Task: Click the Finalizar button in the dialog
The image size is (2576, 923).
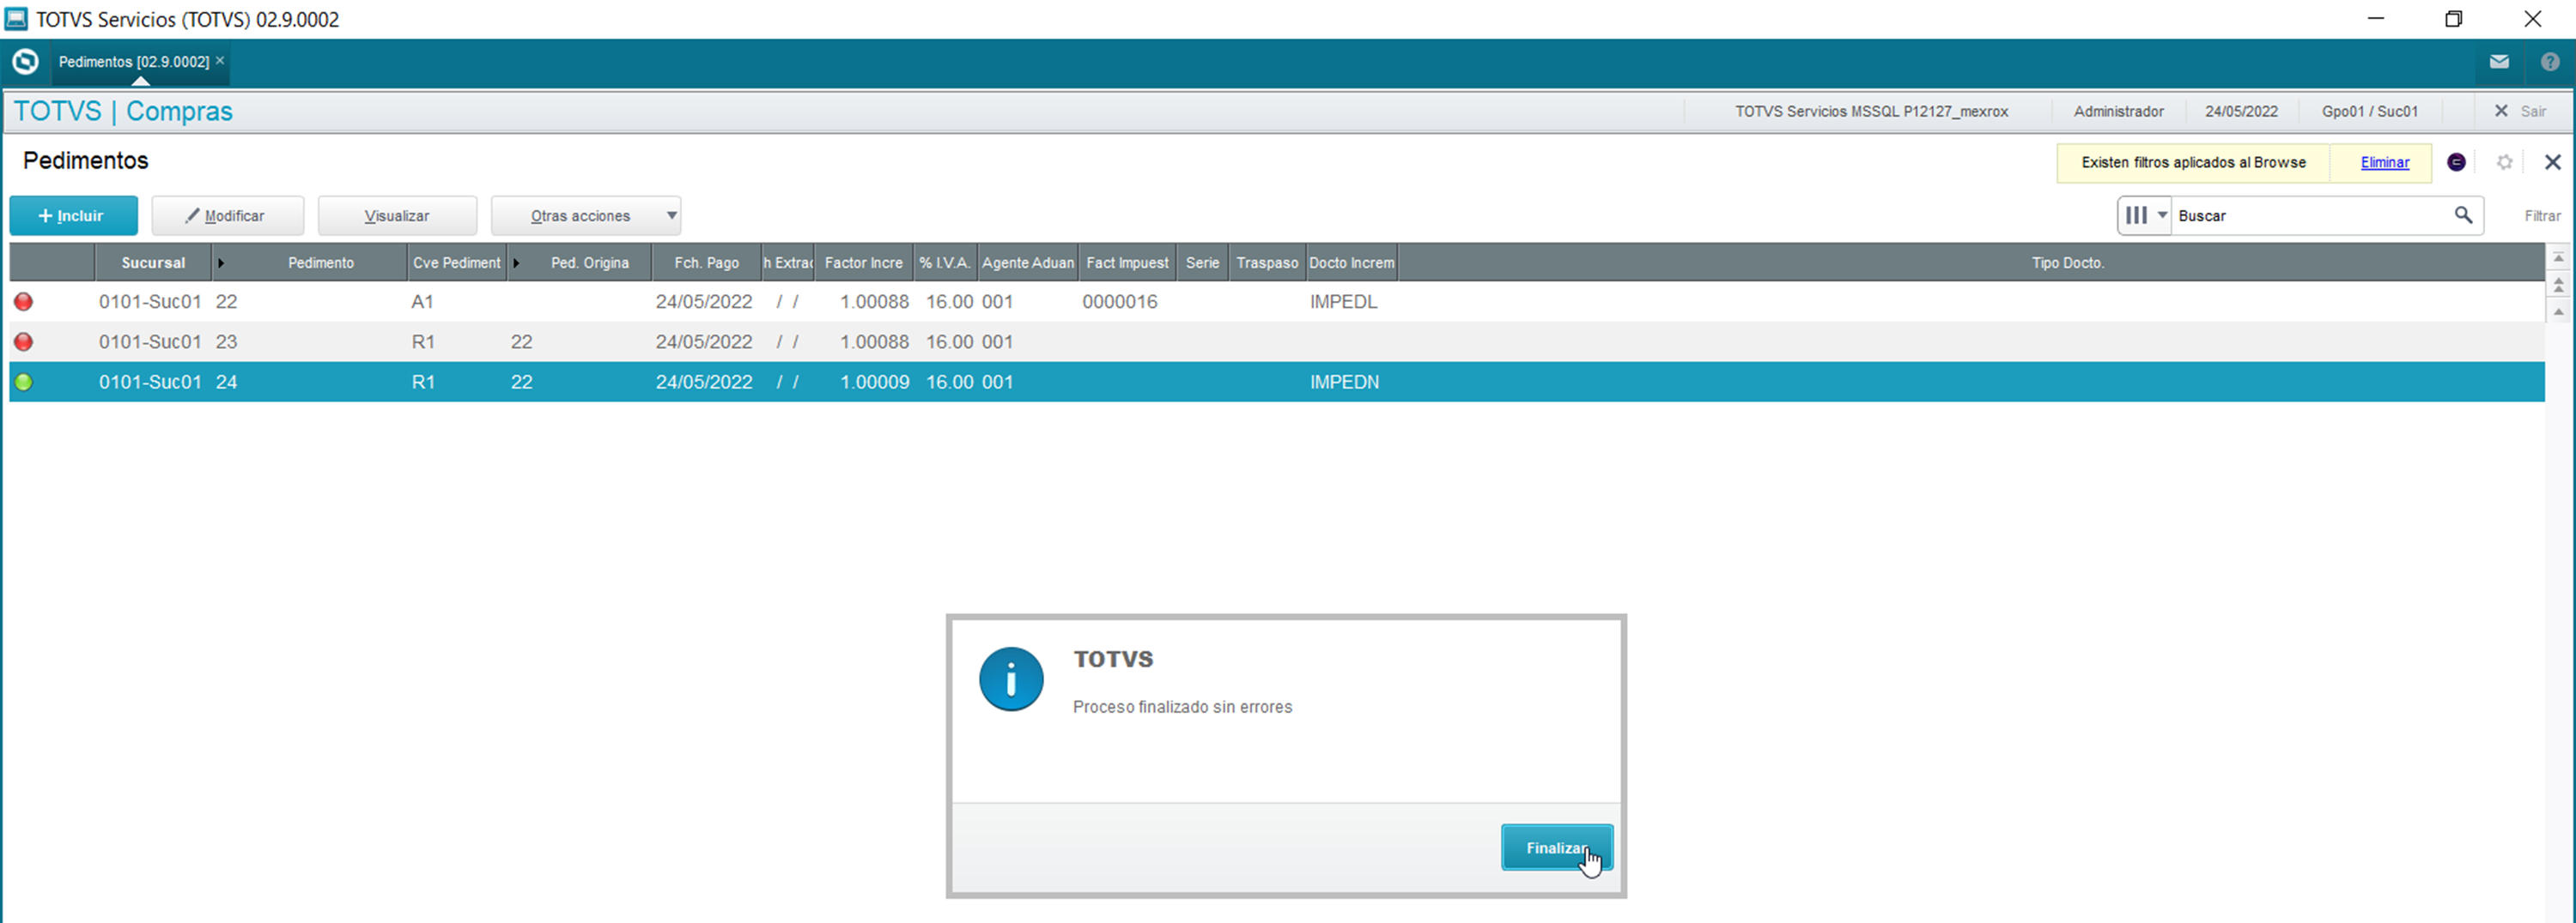Action: click(1556, 848)
